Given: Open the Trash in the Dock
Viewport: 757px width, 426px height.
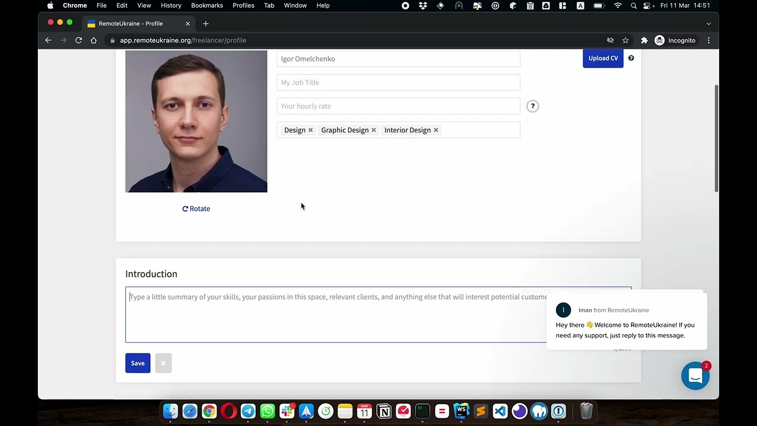Looking at the screenshot, I should click(585, 411).
